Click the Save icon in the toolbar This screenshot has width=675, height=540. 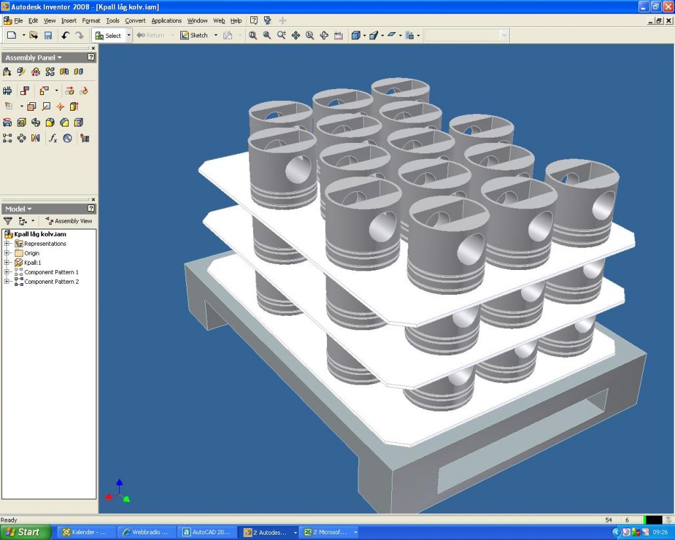pos(48,35)
